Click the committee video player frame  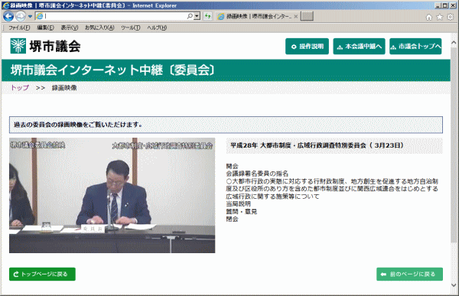pos(112,196)
